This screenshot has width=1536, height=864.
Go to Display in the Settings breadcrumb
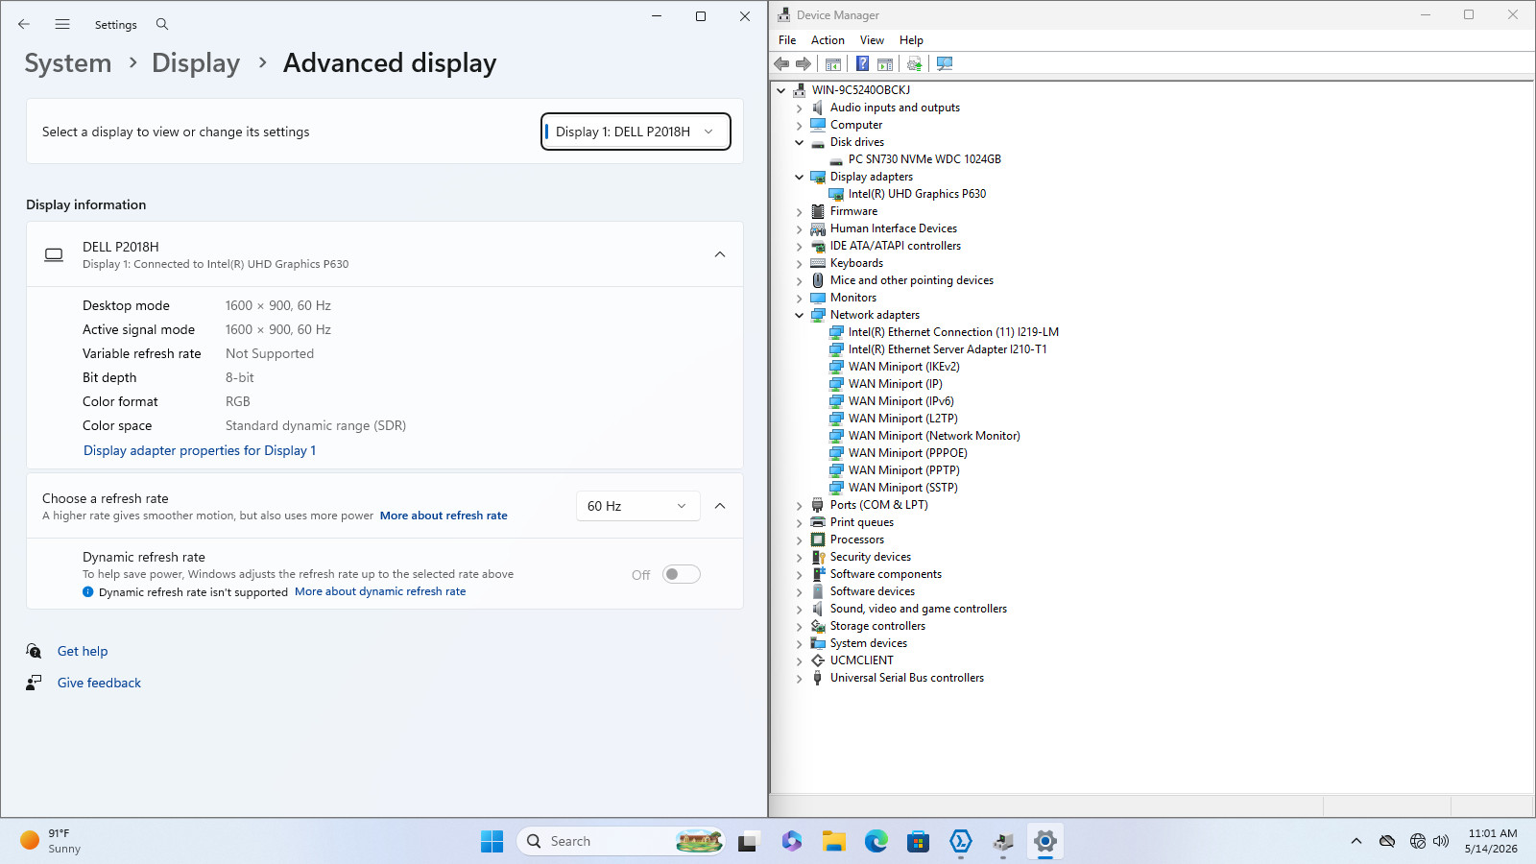coord(196,63)
